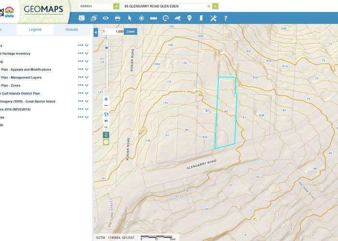Open the Bookmarks icon

click(x=201, y=18)
